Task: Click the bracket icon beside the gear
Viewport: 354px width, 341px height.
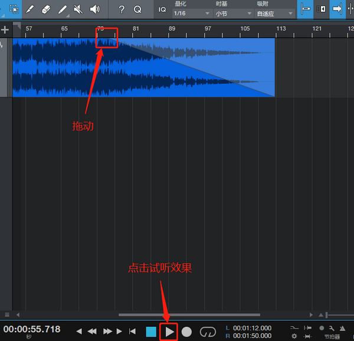Action: pos(307,336)
